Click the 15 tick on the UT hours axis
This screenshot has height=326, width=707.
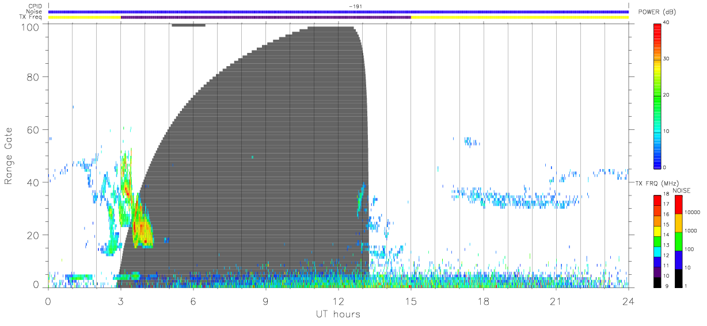click(x=411, y=301)
